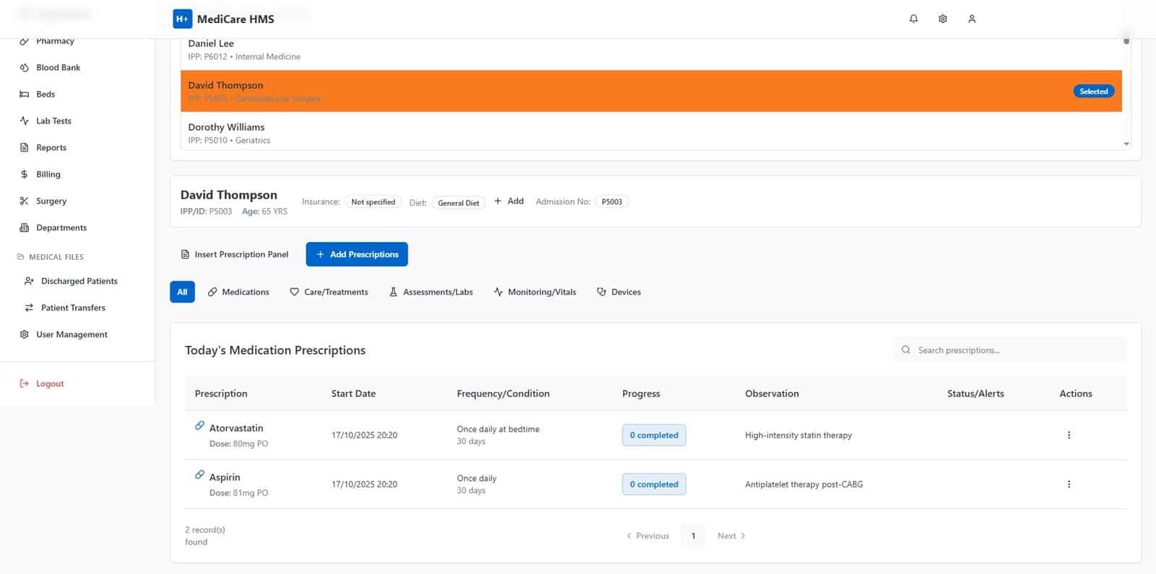Click the Lab Tests pulse icon
Screen dimensions: 1156x574
[x=24, y=121]
